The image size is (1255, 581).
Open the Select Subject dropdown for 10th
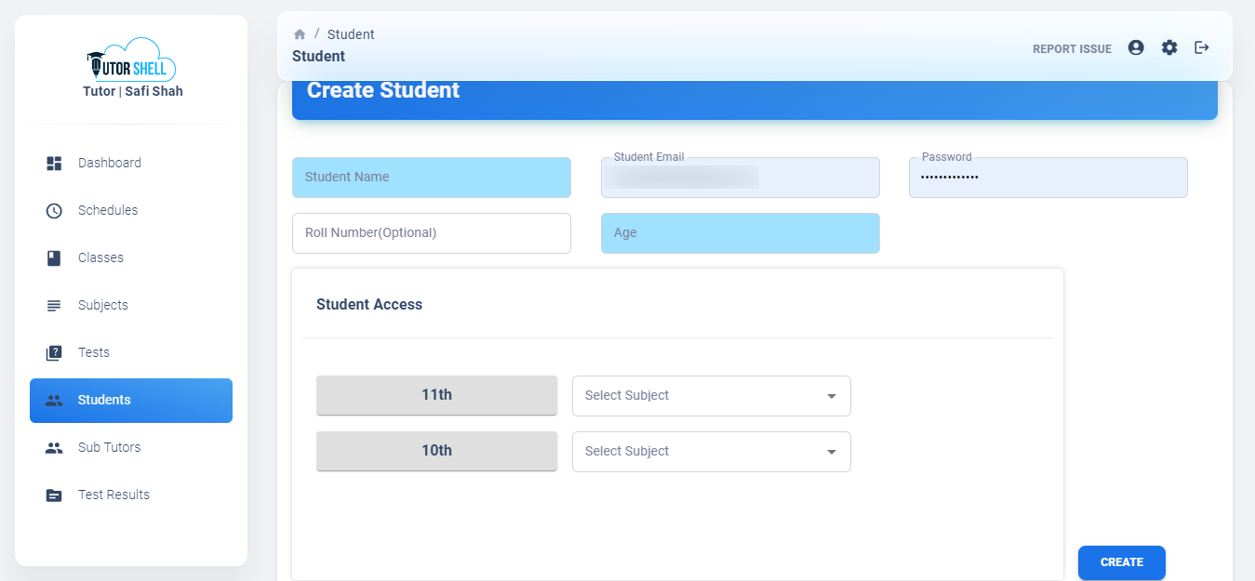(x=711, y=451)
